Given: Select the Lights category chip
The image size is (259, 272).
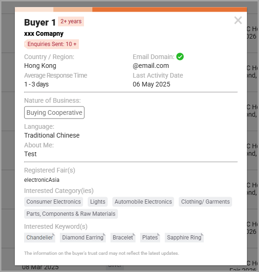Looking at the screenshot, I should pos(97,202).
